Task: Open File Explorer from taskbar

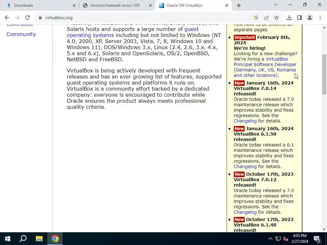Action: (x=39, y=239)
